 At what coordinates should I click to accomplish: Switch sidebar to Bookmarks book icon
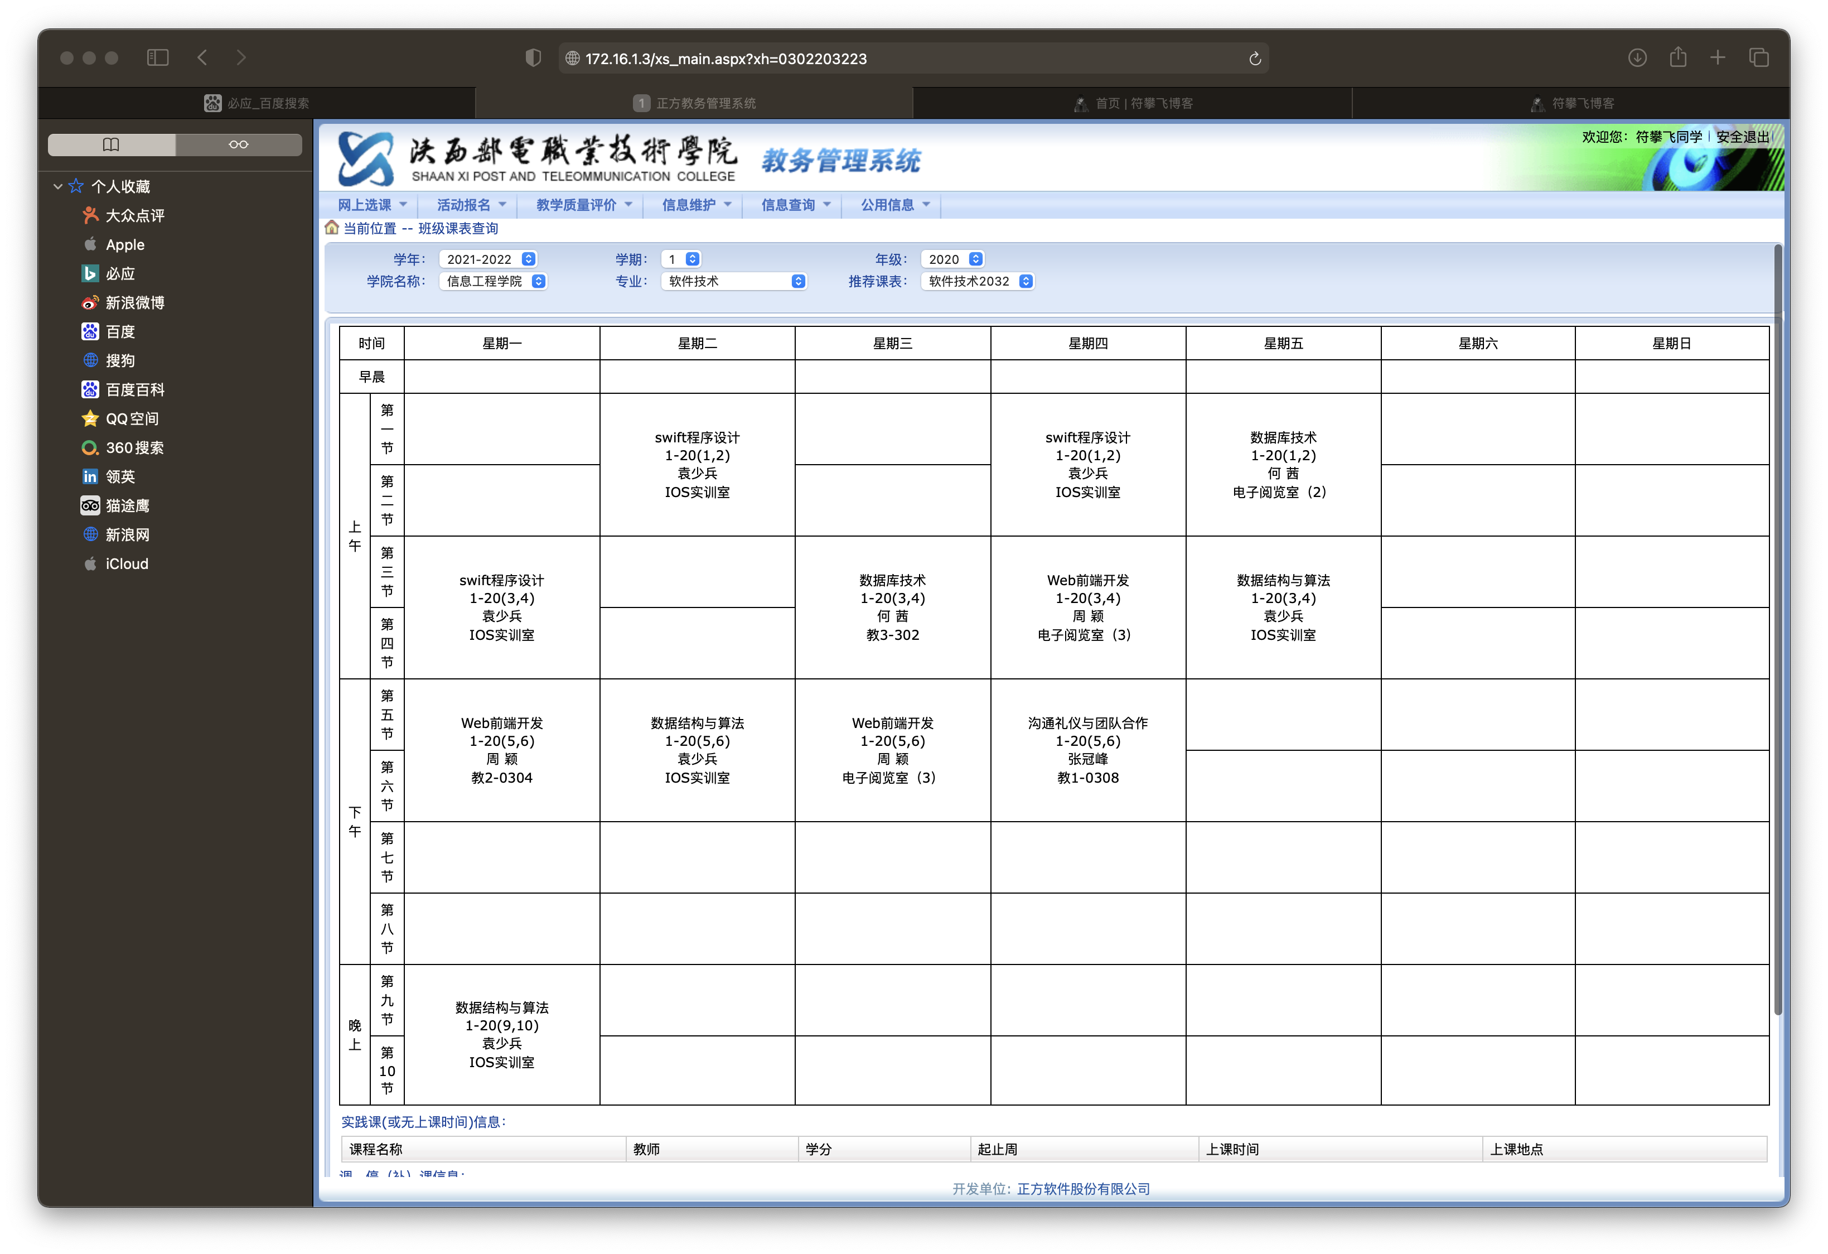tap(112, 144)
